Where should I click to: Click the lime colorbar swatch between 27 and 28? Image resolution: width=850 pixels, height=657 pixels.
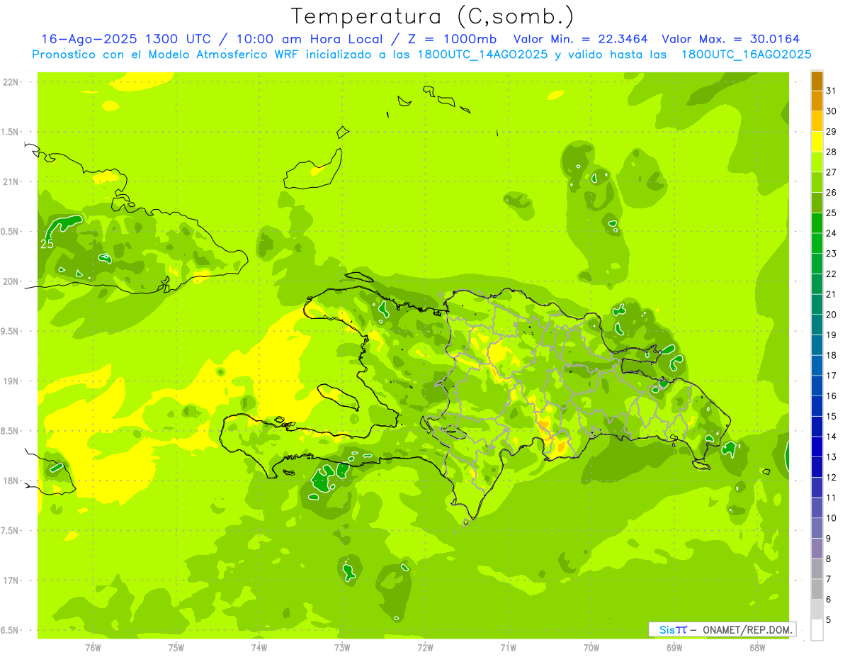tap(817, 162)
